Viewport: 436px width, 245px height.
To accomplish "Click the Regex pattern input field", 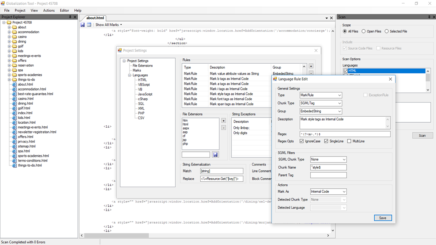I will tap(345, 133).
